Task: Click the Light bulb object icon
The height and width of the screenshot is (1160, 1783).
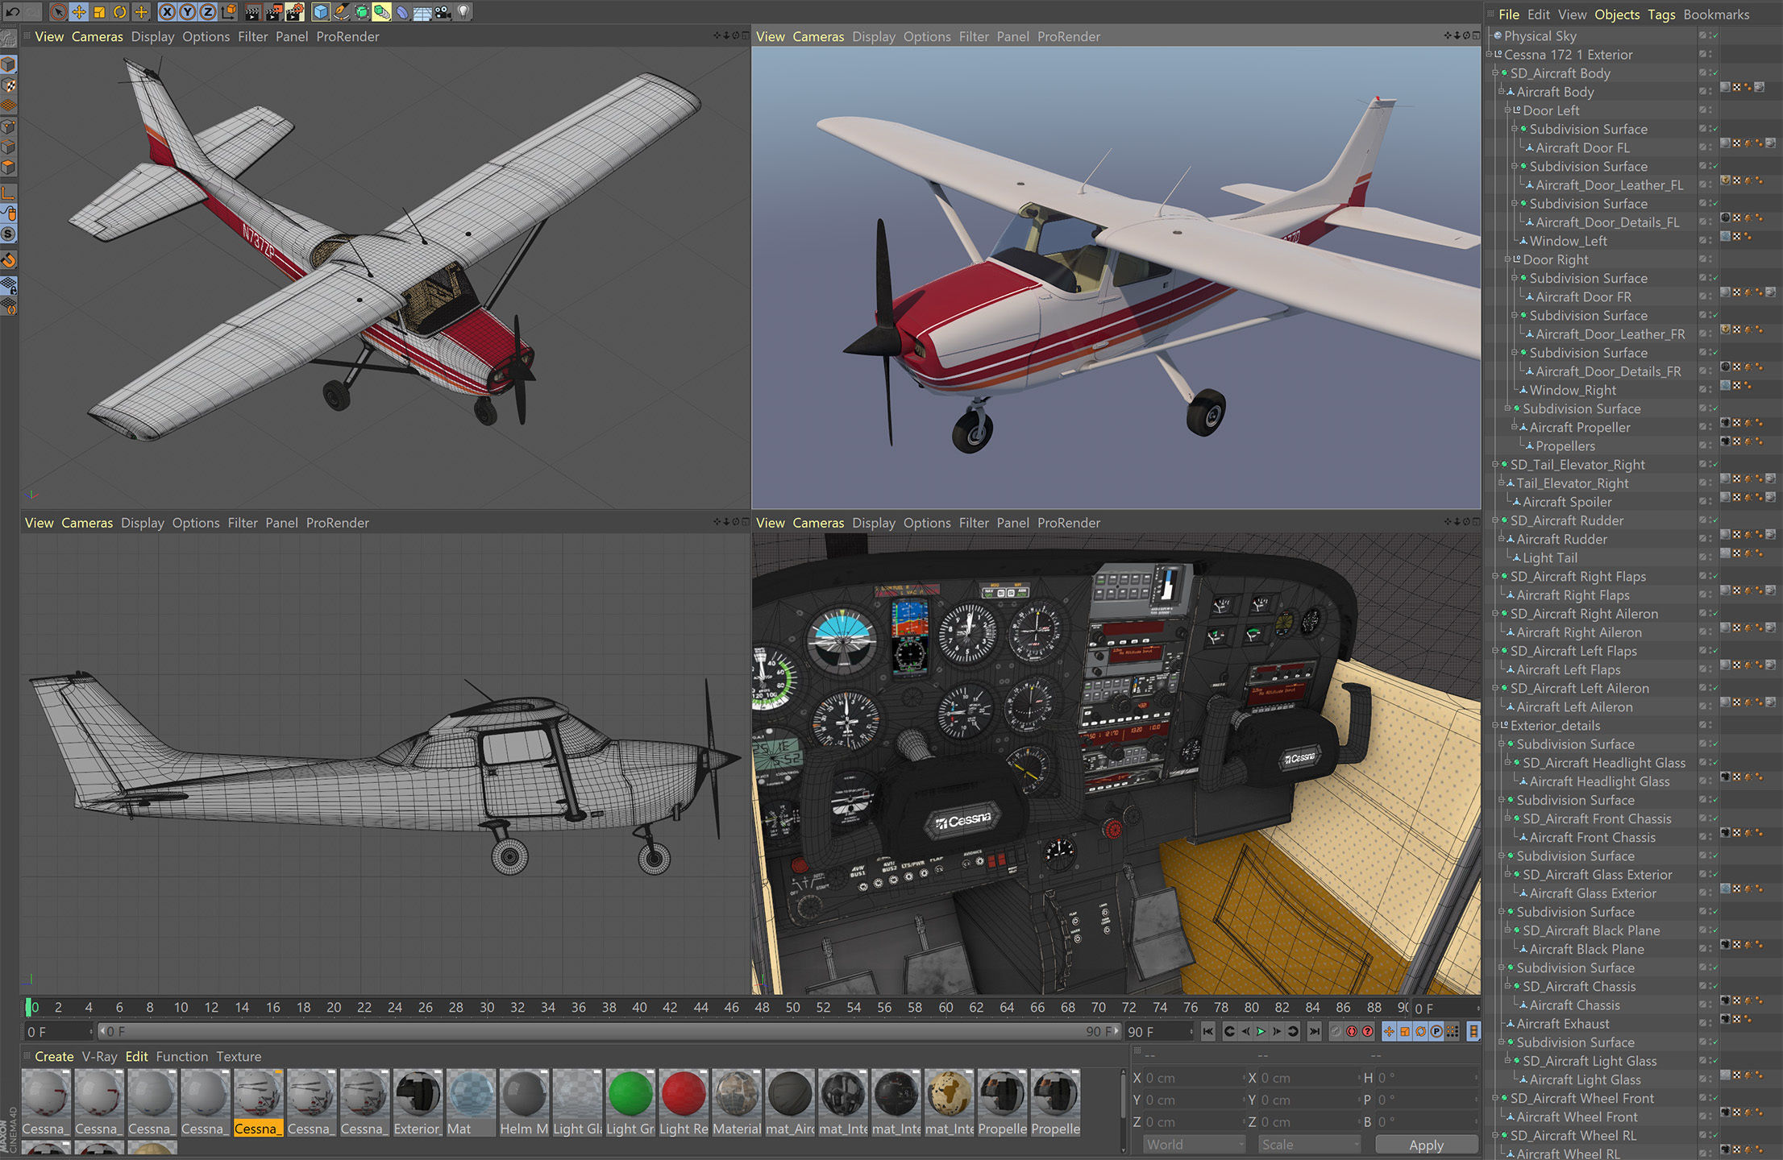Action: point(463,11)
